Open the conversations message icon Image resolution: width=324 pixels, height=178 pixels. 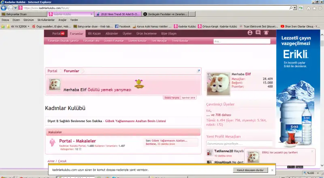pyautogui.click(x=258, y=33)
